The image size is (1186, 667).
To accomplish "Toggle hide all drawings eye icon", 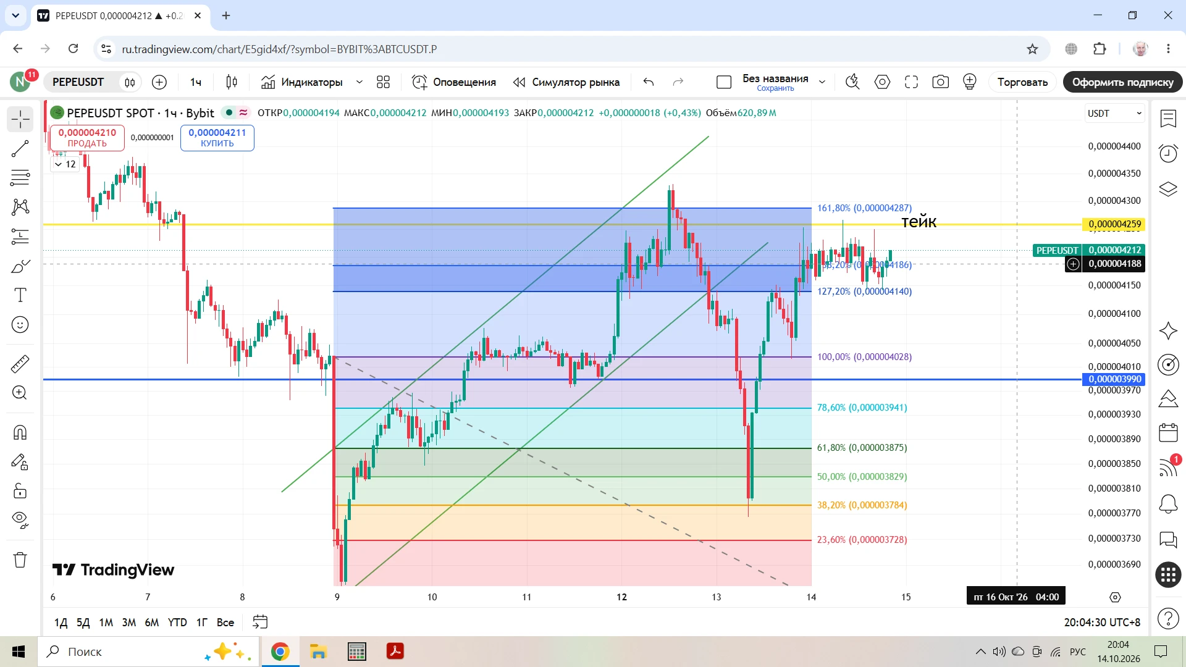I will (20, 521).
